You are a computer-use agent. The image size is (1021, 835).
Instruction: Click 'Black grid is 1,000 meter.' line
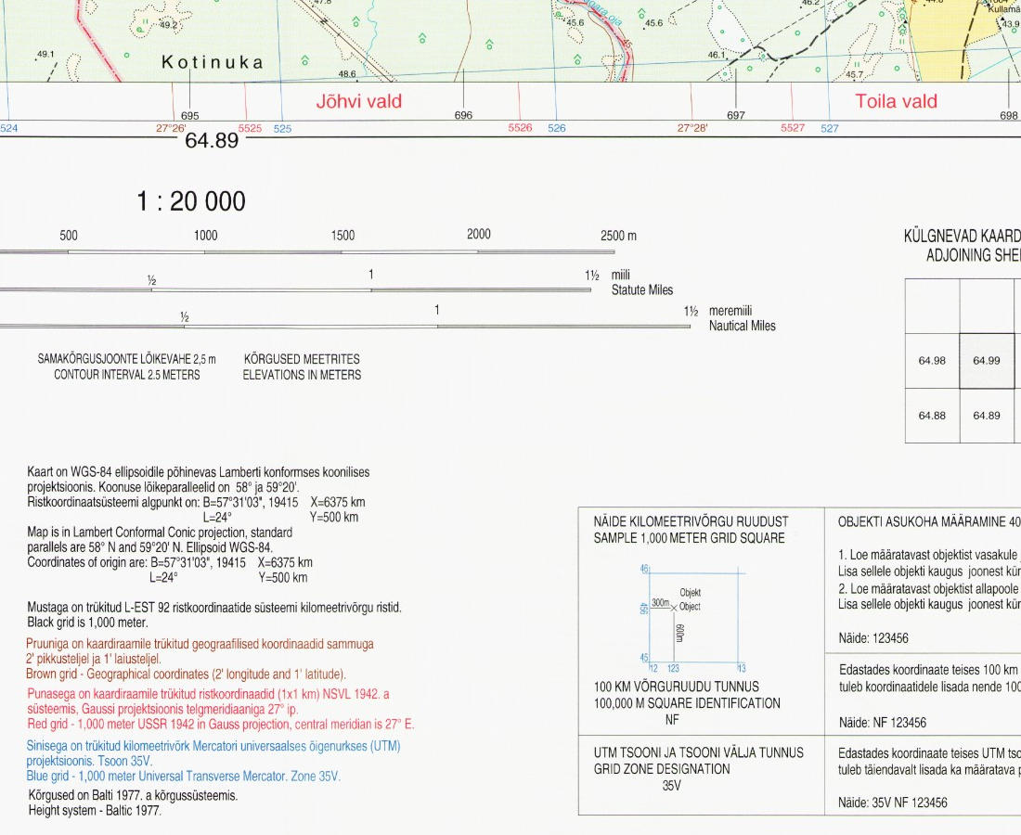(x=88, y=623)
